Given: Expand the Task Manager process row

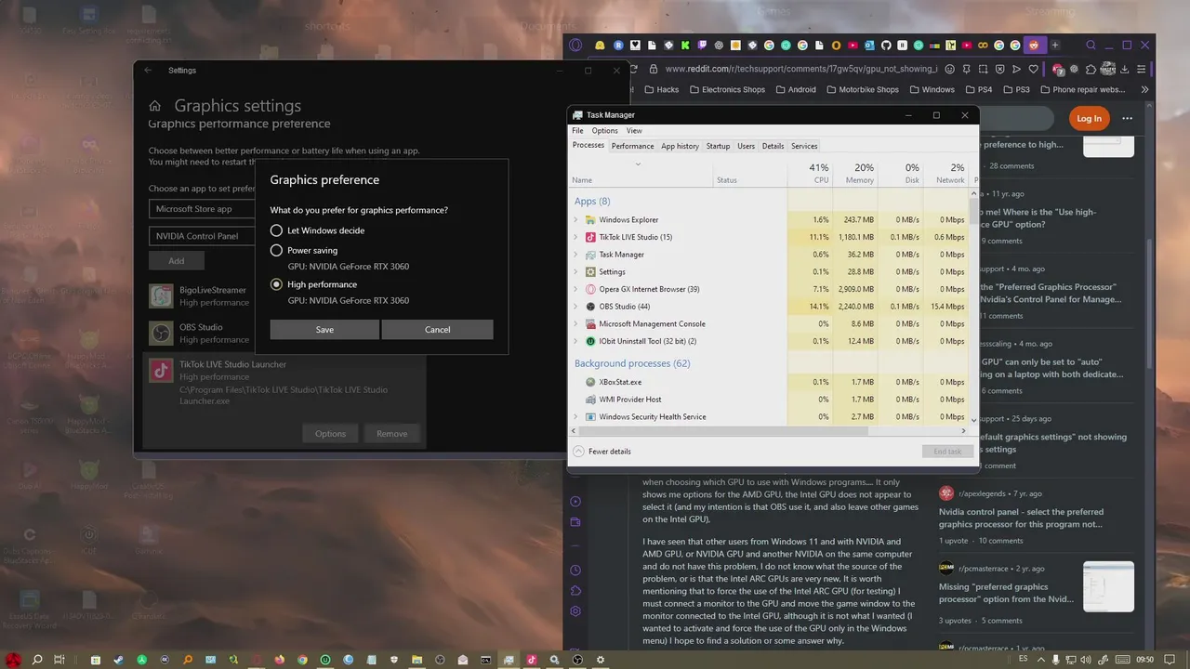Looking at the screenshot, I should 575,255.
